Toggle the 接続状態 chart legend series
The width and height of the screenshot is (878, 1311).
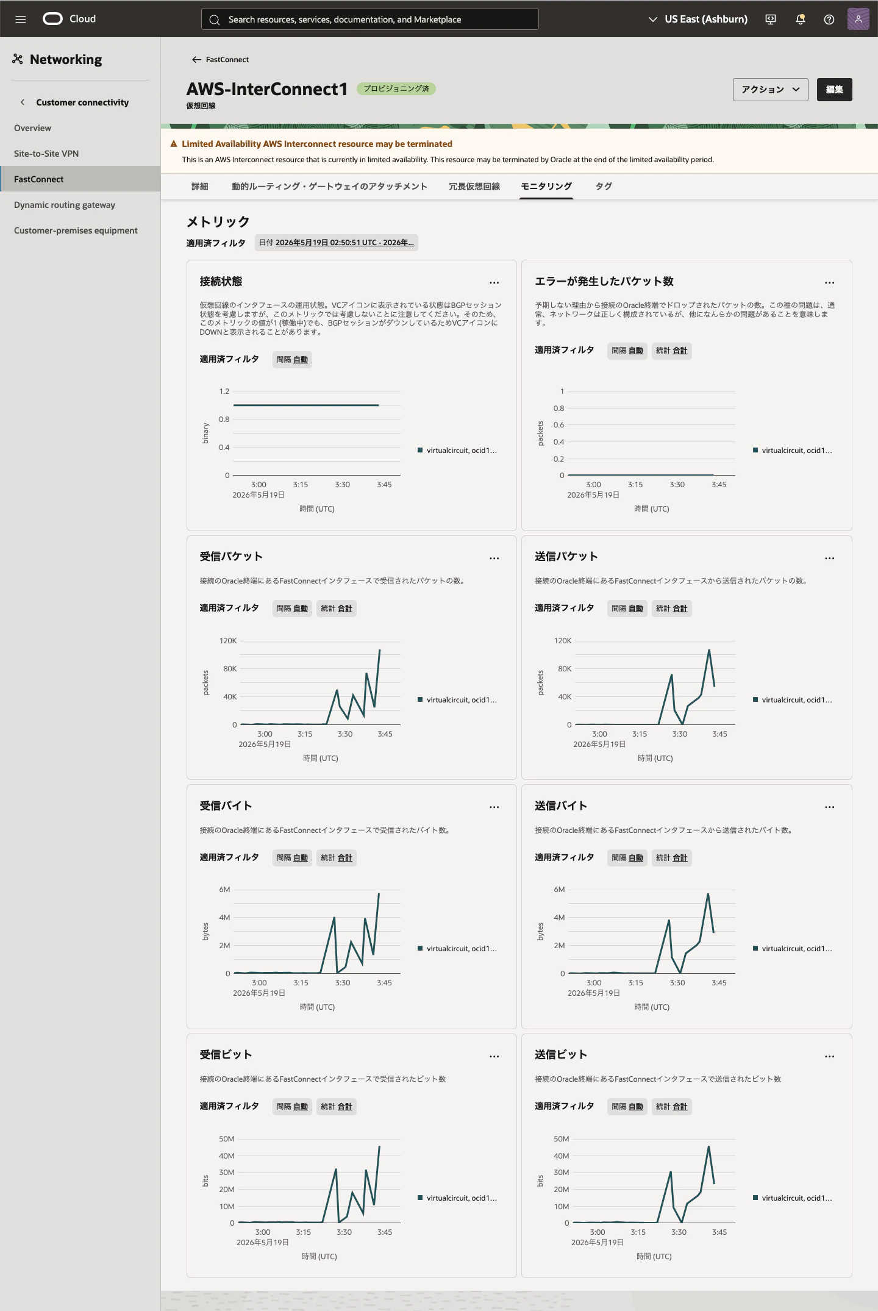[x=457, y=451]
